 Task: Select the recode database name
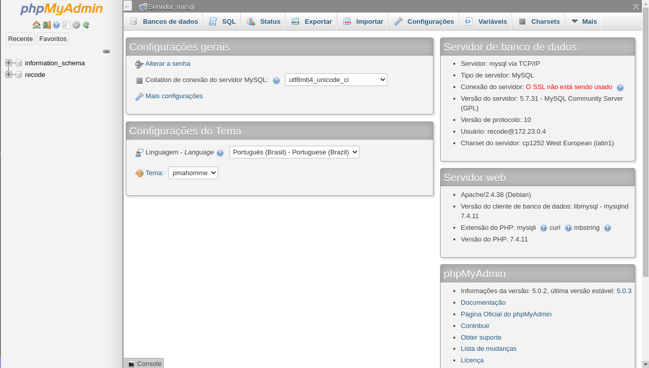pos(35,75)
